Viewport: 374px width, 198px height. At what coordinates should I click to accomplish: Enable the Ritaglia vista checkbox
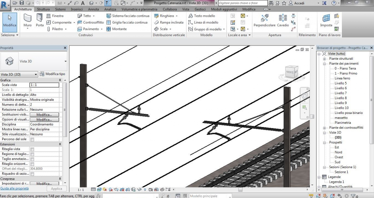(32, 149)
